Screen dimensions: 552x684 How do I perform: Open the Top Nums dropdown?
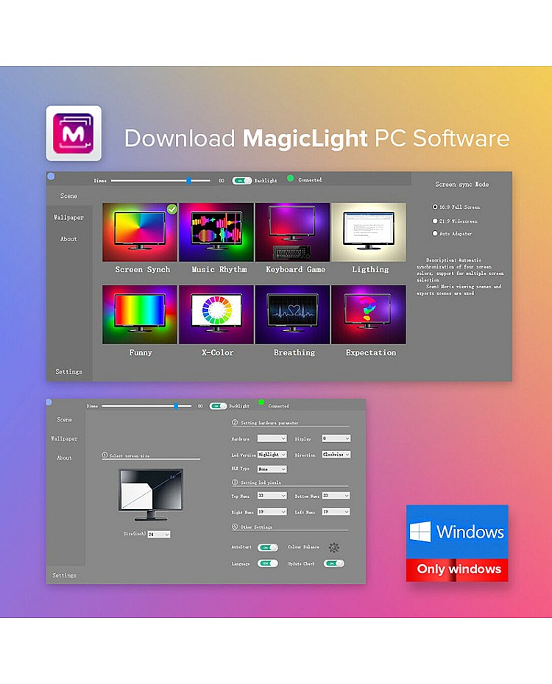pos(272,496)
